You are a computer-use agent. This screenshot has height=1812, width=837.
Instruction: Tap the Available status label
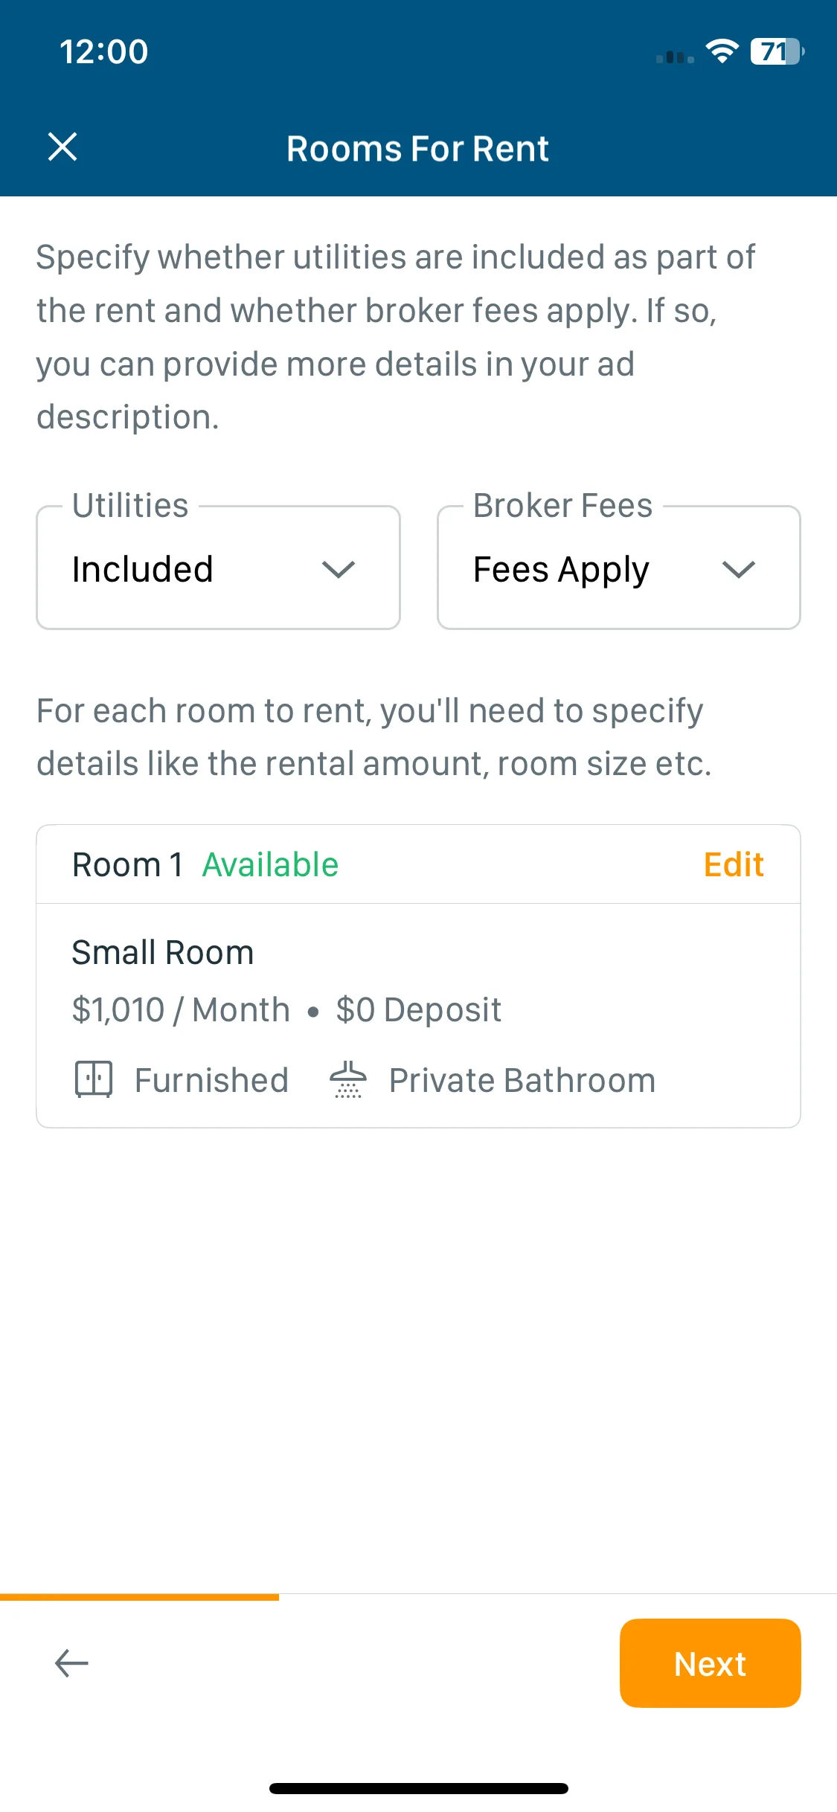tap(271, 864)
